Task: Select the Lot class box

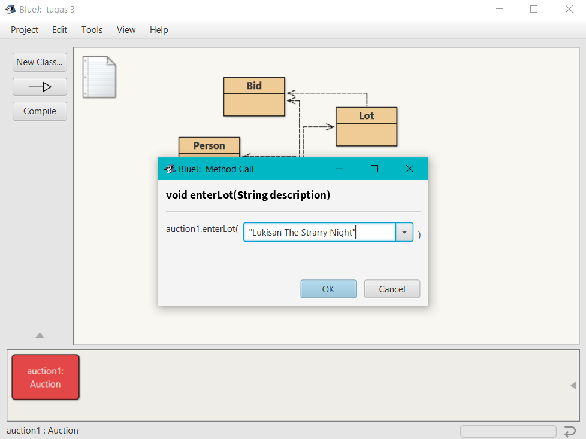Action: click(x=366, y=126)
